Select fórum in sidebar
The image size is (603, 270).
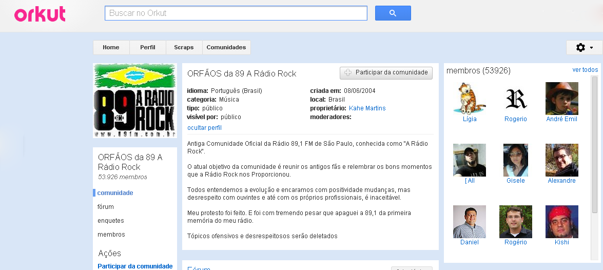[106, 206]
